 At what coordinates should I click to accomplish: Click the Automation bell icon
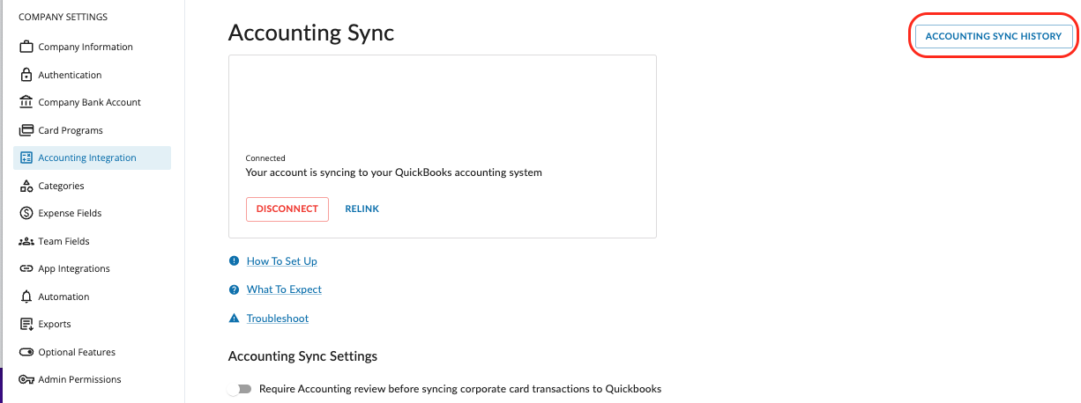[26, 297]
